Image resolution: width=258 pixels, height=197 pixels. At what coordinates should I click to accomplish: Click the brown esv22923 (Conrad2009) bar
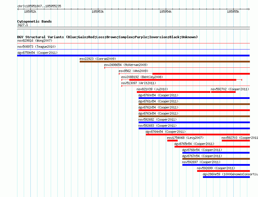[x=165, y=62]
